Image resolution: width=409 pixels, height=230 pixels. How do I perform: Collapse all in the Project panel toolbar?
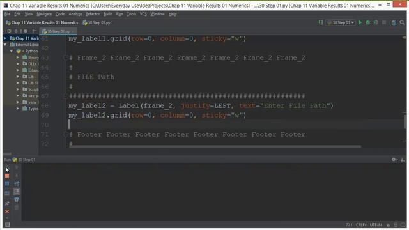click(x=16, y=31)
